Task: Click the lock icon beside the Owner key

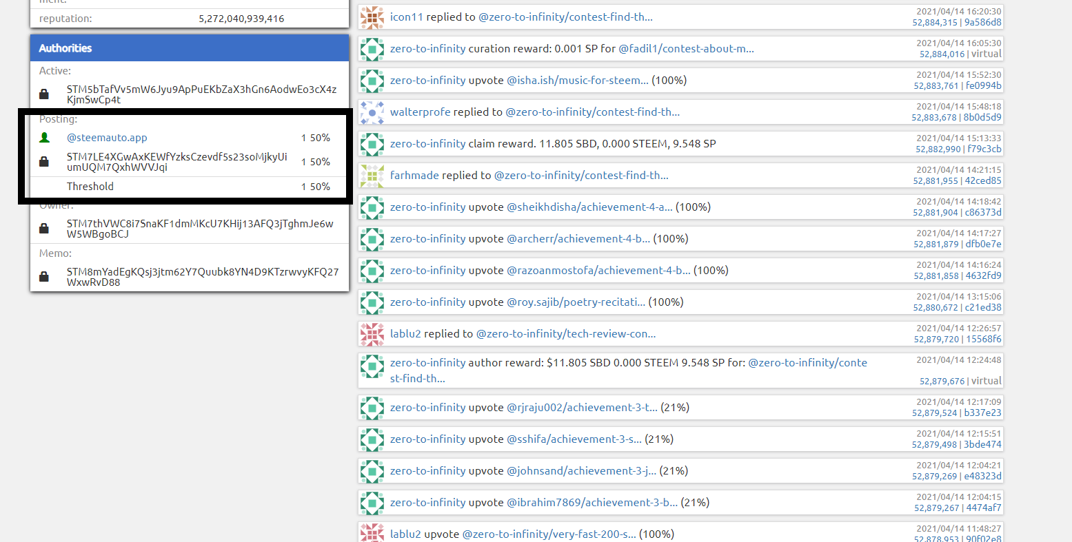Action: click(x=44, y=228)
